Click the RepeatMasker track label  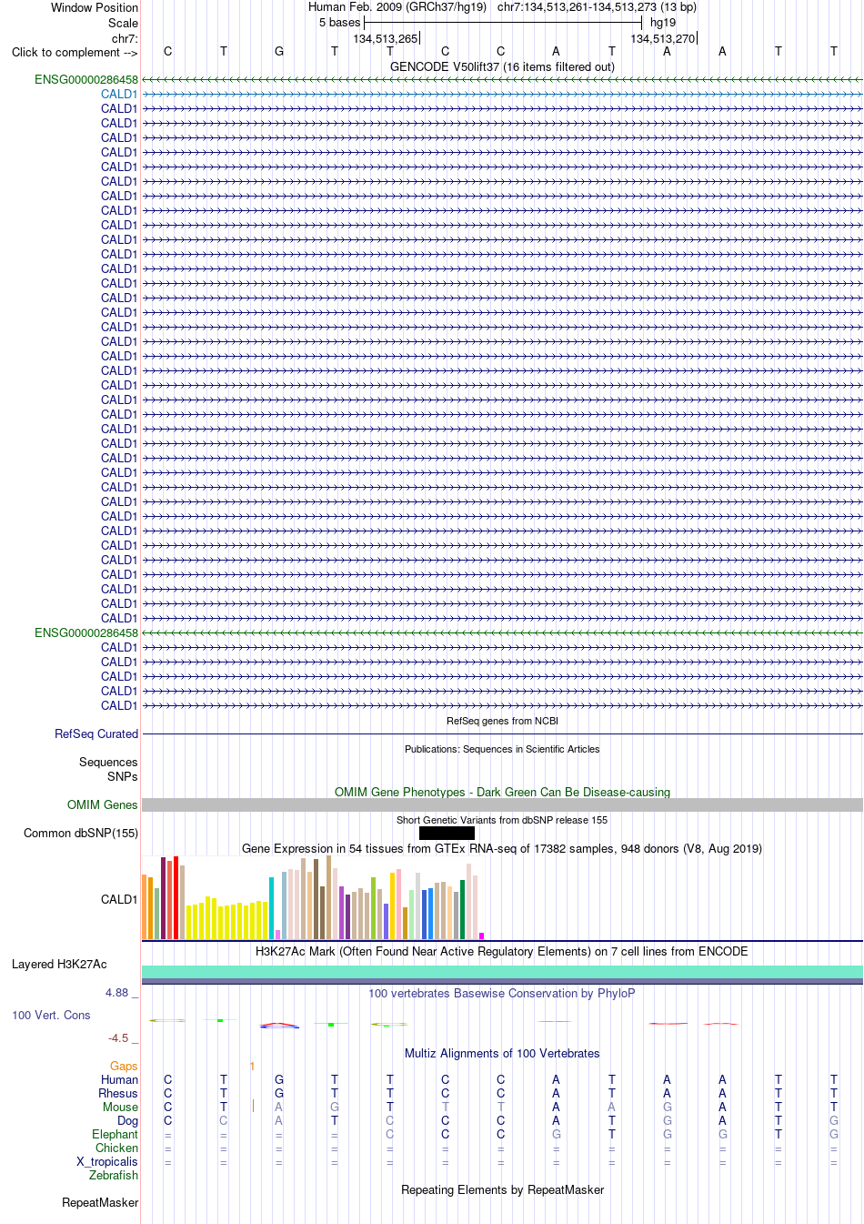click(x=100, y=1202)
